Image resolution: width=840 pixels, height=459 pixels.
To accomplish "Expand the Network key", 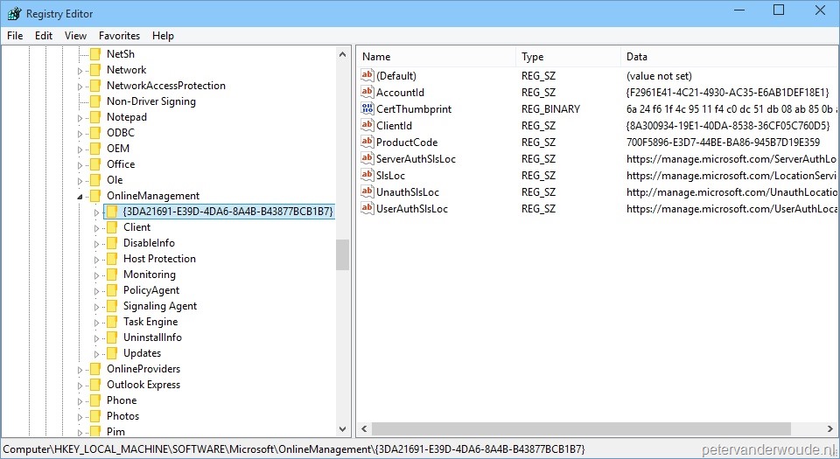I will (x=80, y=71).
